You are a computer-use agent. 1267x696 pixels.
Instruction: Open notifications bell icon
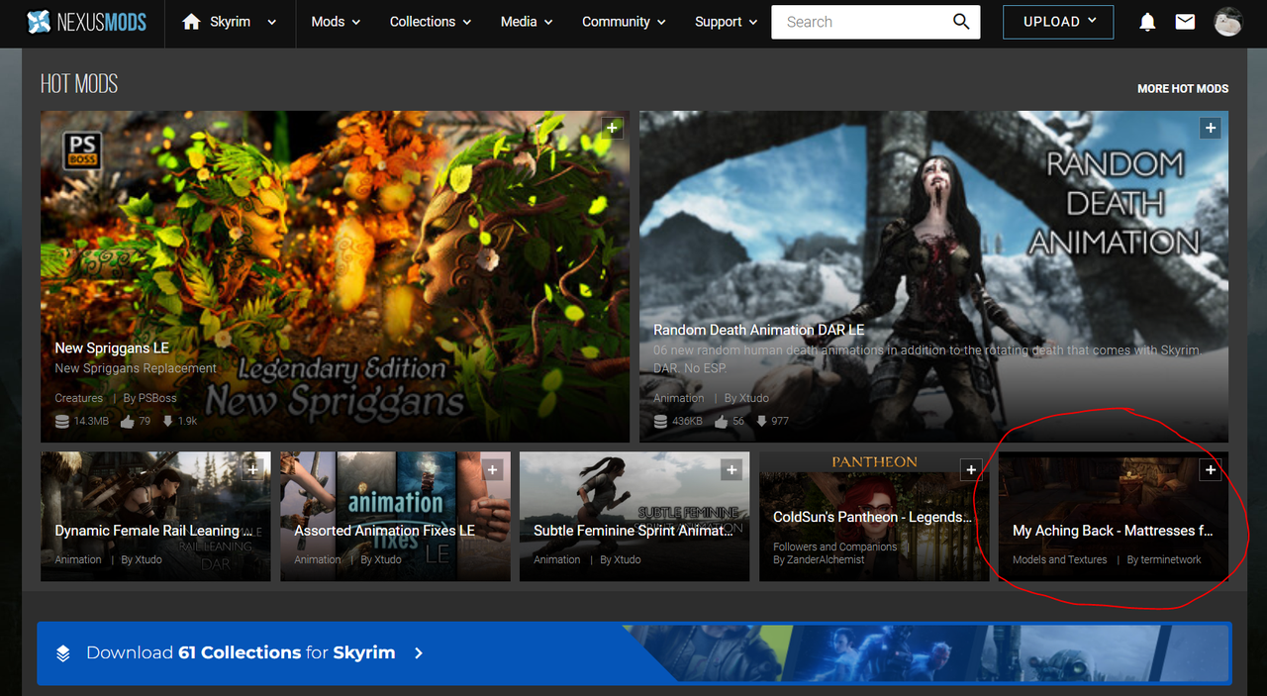pos(1147,22)
